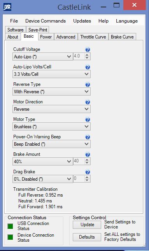Open the Device Commands menu
Screen dimensions: 149x251
[46, 21]
